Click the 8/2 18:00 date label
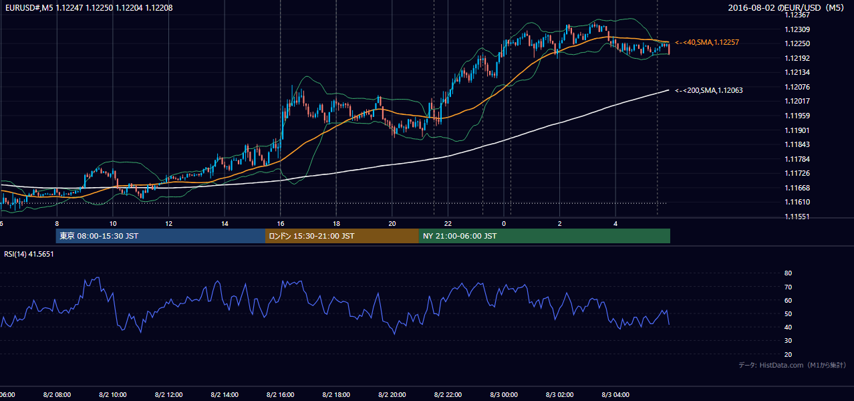The height and width of the screenshot is (401, 854). coord(336,395)
